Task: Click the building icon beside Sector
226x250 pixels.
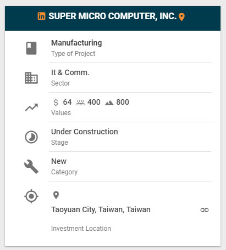Action: 31,78
